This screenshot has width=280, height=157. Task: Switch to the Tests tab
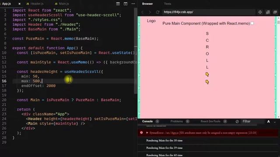(x=168, y=4)
